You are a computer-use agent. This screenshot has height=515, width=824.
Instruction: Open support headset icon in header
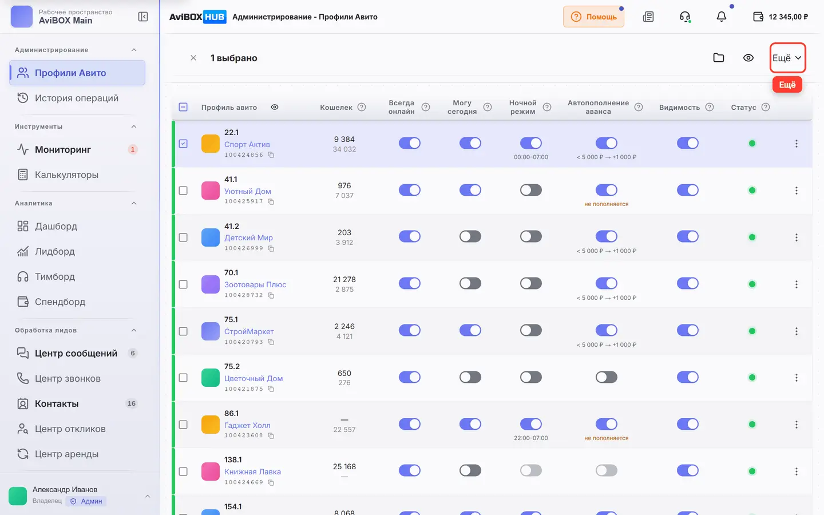685,17
